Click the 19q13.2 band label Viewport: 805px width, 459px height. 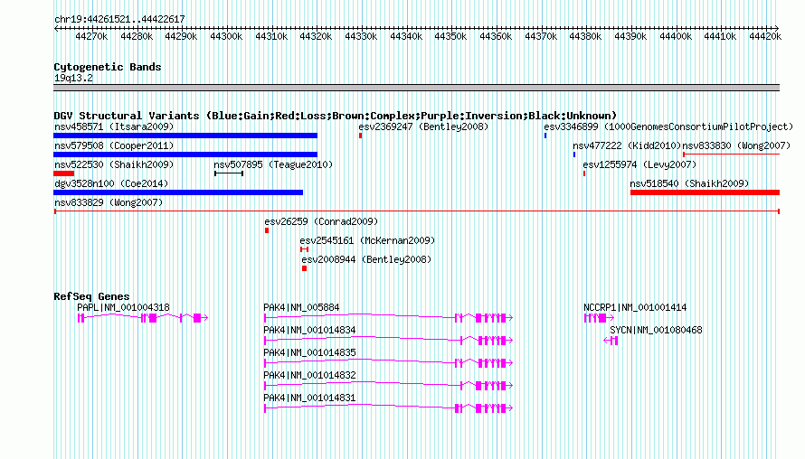point(73,78)
